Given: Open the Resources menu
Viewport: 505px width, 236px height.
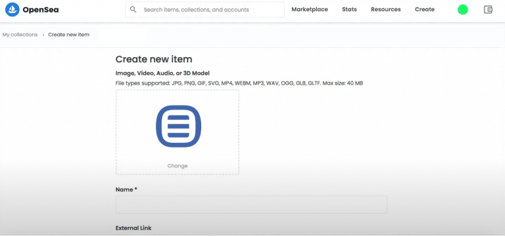Looking at the screenshot, I should click(x=386, y=9).
